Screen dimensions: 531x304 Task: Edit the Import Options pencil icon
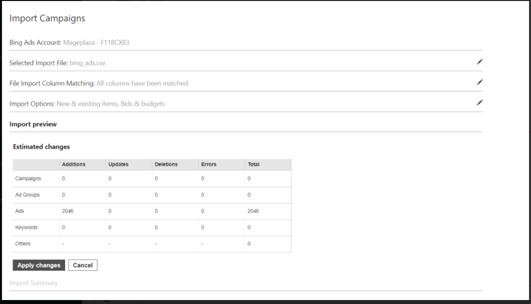(x=479, y=102)
